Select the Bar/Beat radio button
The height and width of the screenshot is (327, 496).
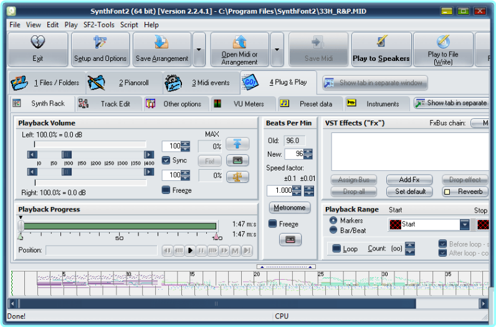(333, 230)
